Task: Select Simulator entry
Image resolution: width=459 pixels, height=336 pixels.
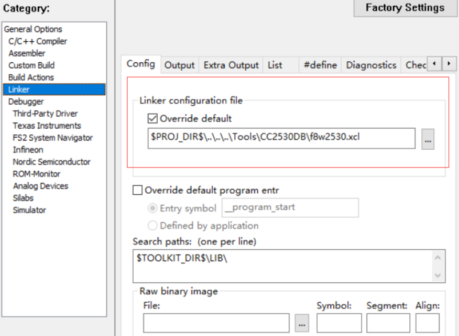Action: 30,210
